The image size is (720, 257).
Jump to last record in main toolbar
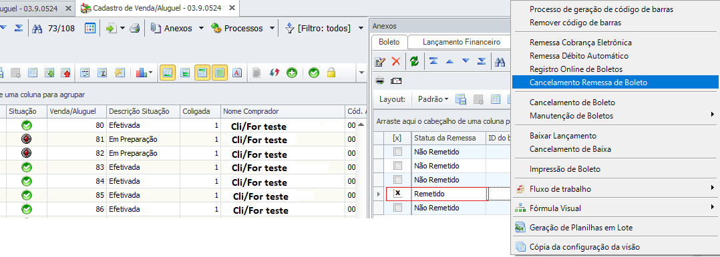tap(19, 29)
